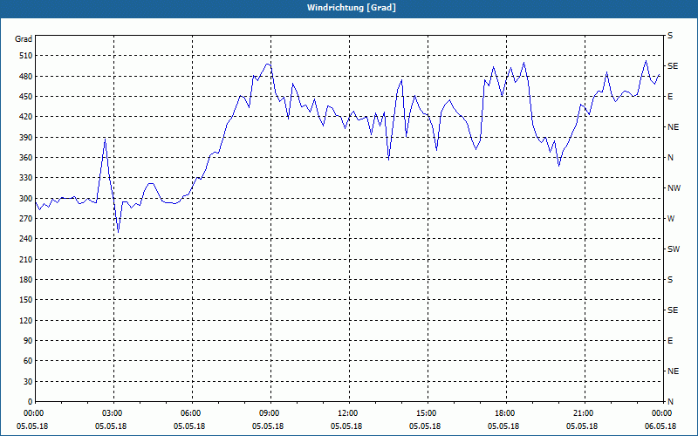
Task: Click the 03:00 time axis label
Action: click(114, 412)
